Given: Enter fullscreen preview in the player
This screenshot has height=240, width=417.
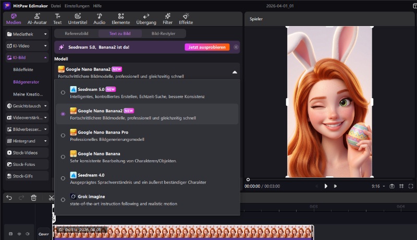Looking at the screenshot, I should [411, 186].
